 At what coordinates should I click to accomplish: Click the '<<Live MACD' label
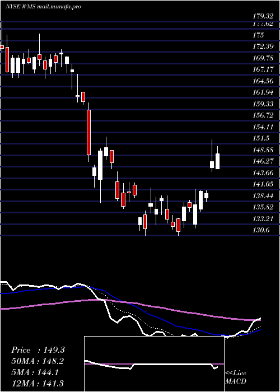pos(236,377)
